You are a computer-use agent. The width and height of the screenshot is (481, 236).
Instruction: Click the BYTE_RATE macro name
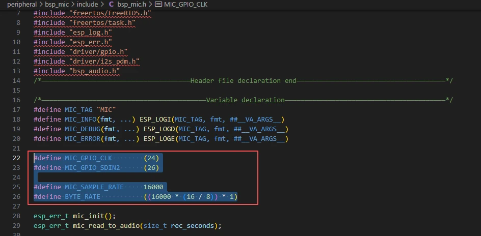click(x=83, y=196)
